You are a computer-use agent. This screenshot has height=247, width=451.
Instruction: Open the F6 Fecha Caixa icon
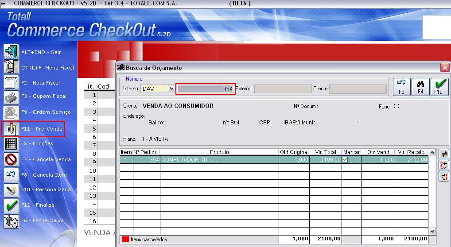click(11, 220)
